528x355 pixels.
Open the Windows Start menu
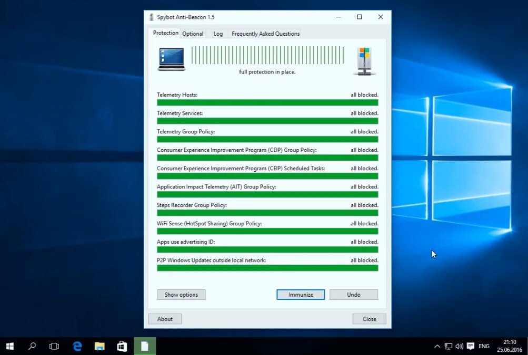[x=10, y=346]
